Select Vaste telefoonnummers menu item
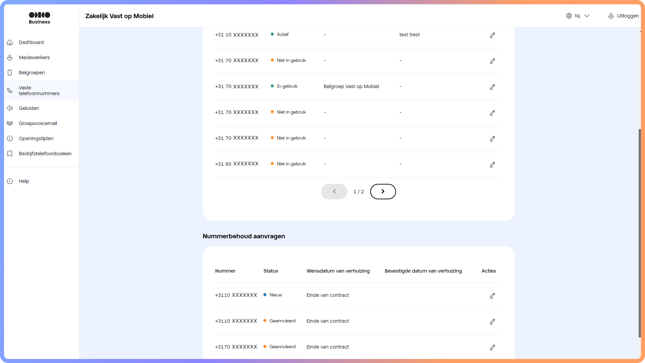 39,90
